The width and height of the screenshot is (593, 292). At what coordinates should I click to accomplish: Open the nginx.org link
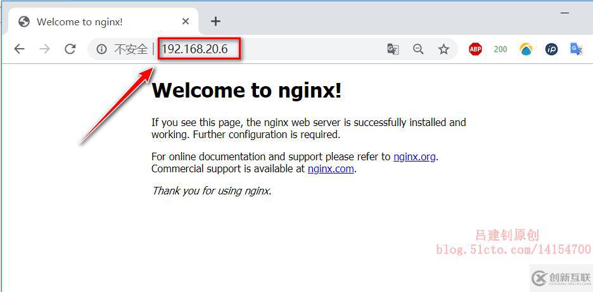414,156
